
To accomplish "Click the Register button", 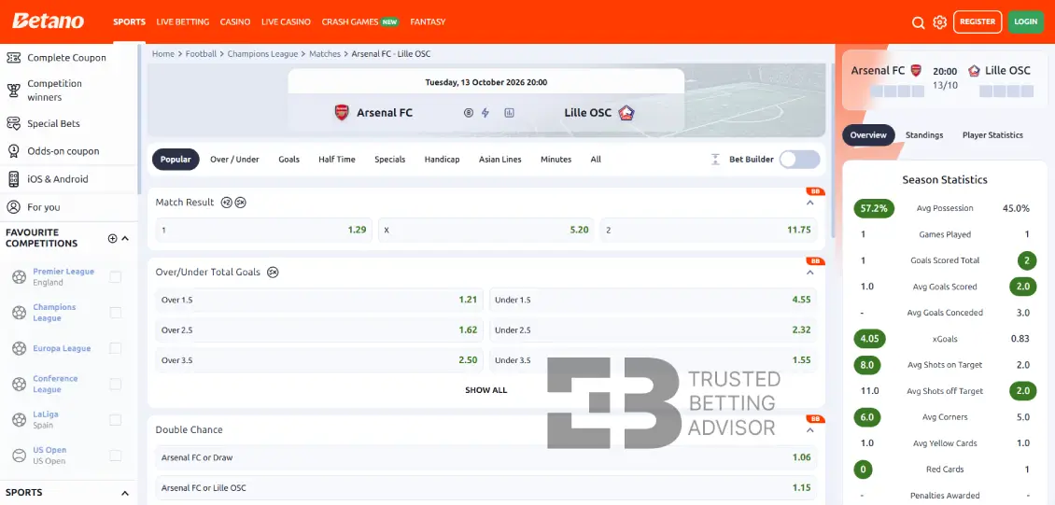I will pos(978,22).
